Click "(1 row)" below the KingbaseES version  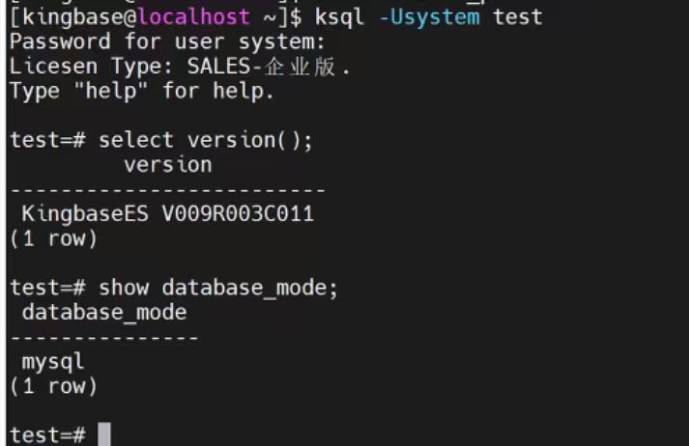click(53, 239)
